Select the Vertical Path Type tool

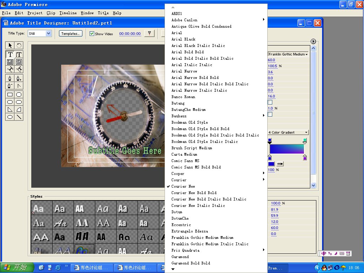click(x=19, y=69)
